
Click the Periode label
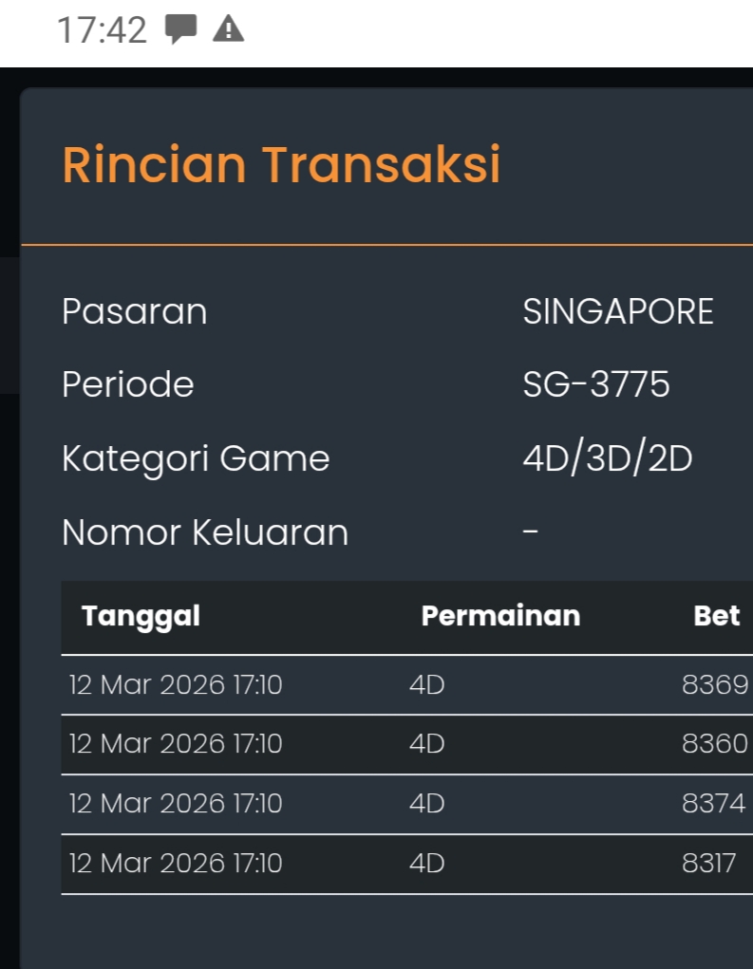click(x=127, y=384)
